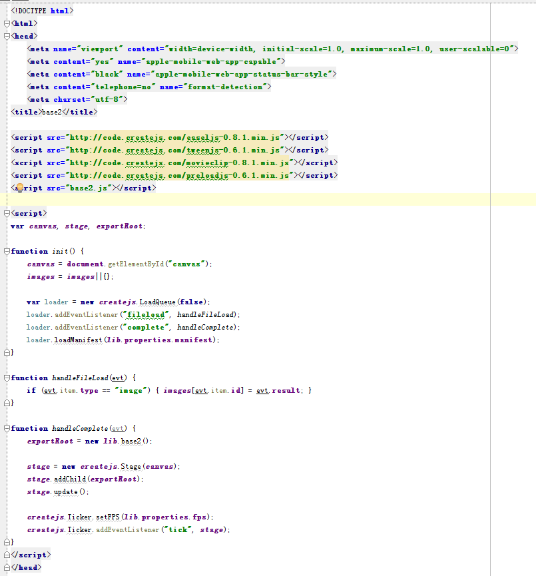Click the yellow lightbulb intention icon
Viewport: 536px width, 576px height.
click(x=19, y=188)
